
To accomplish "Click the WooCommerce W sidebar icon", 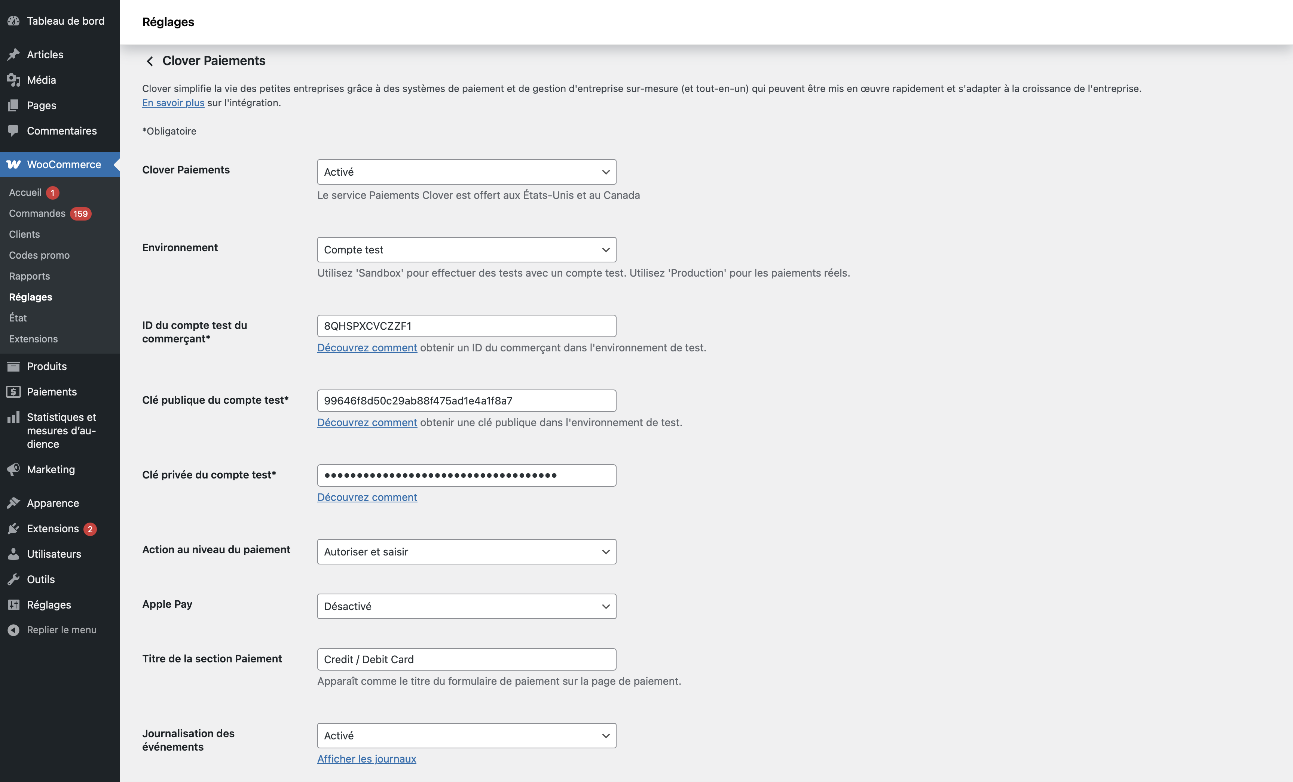I will click(13, 164).
